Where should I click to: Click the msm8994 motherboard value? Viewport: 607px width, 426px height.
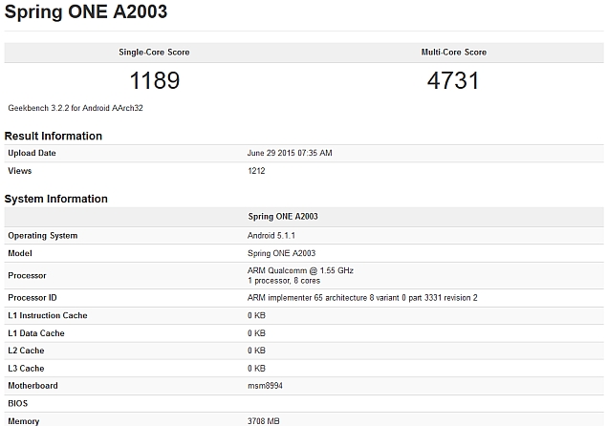point(265,386)
